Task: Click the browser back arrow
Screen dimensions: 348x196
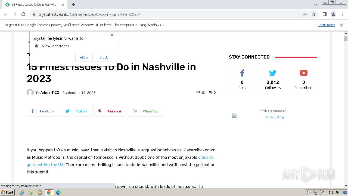Action: 6,14
